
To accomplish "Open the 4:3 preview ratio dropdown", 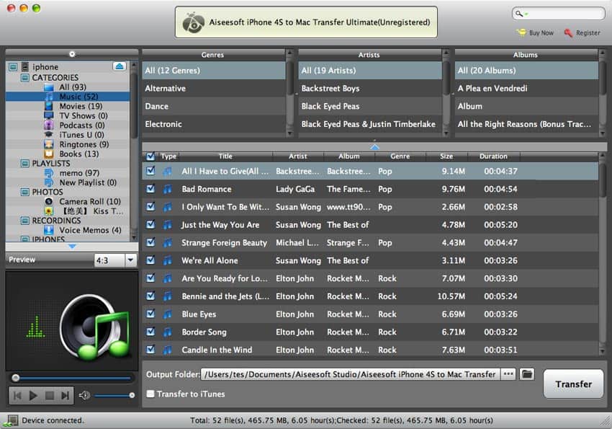I will (130, 260).
